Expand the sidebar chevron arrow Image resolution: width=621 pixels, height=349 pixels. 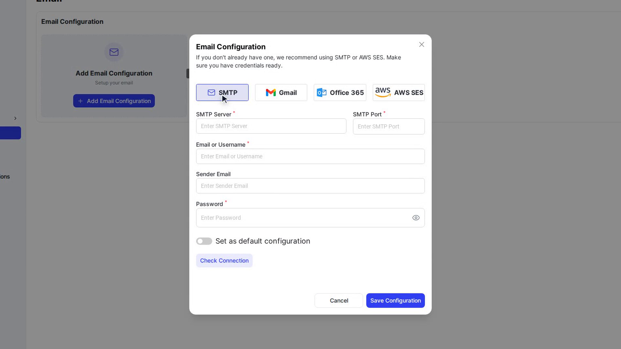point(15,118)
